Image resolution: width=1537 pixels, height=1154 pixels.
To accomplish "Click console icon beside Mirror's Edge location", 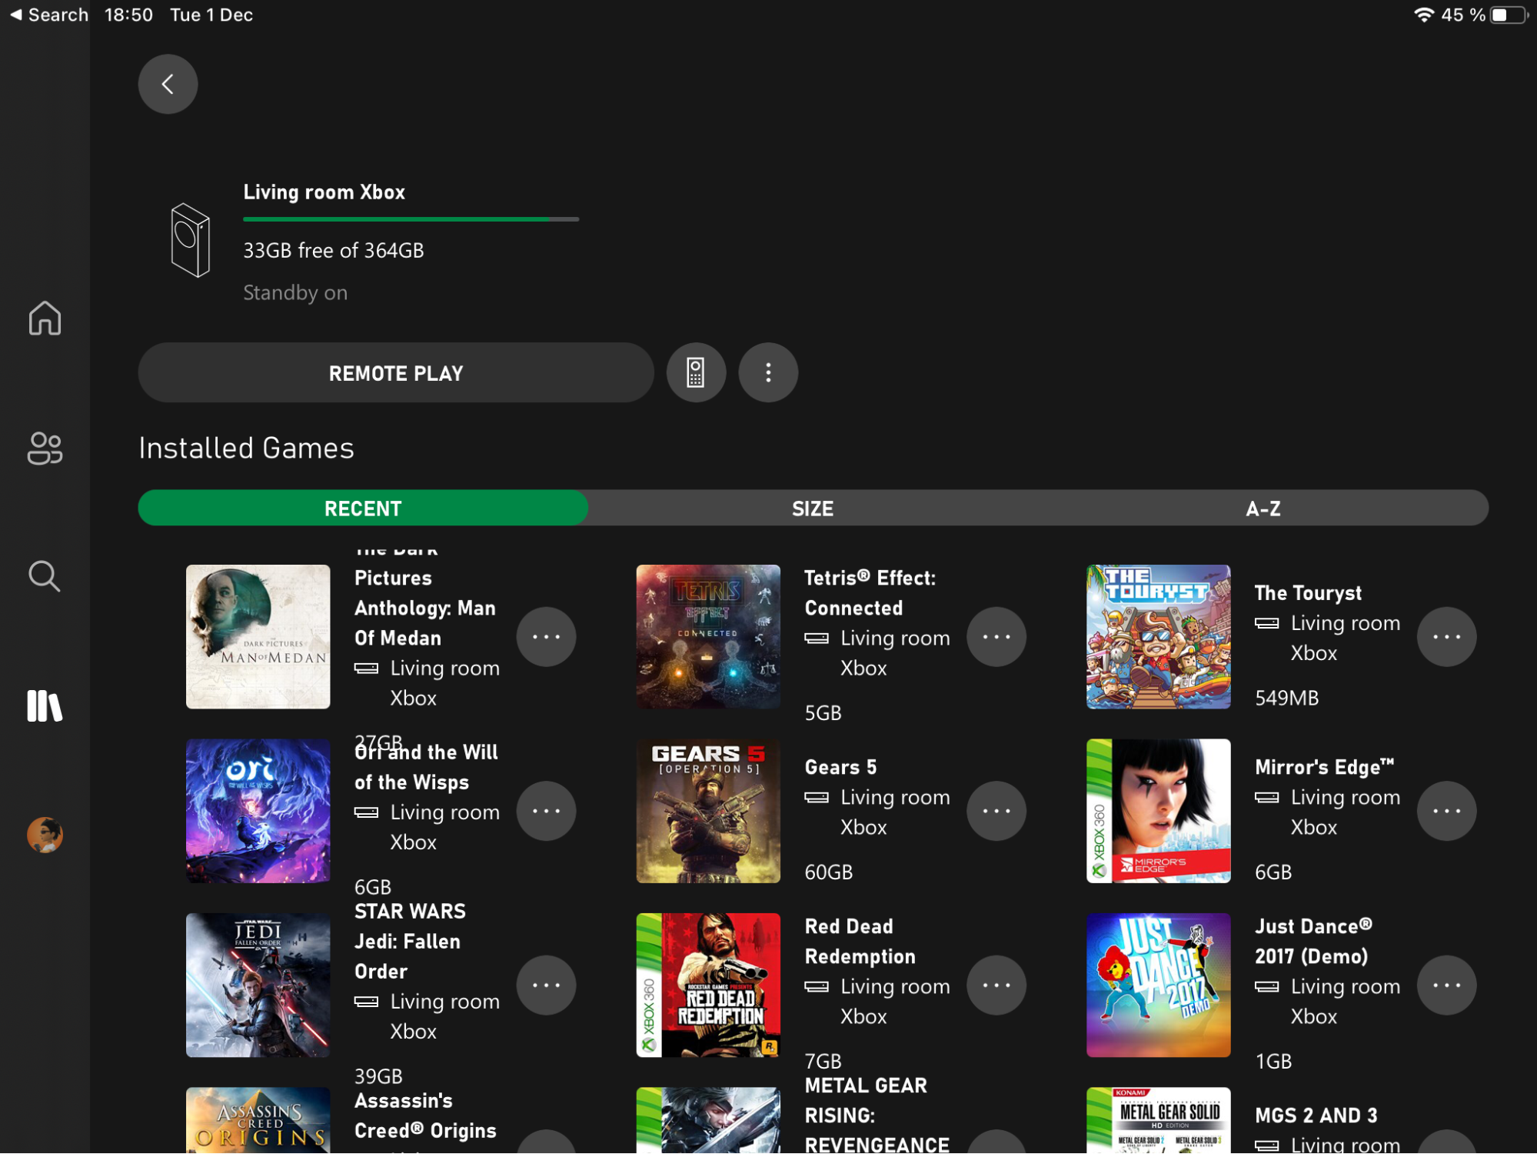I will point(1267,798).
